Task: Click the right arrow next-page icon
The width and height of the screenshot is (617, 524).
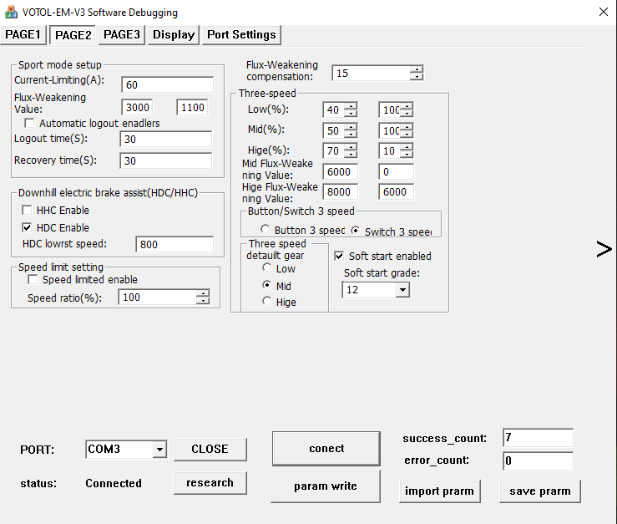Action: [x=604, y=249]
